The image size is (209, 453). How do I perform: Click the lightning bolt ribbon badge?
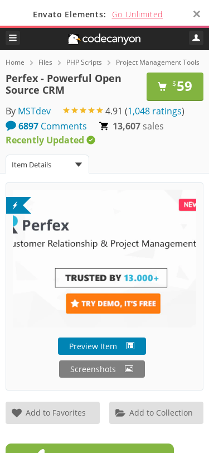pyautogui.click(x=18, y=205)
